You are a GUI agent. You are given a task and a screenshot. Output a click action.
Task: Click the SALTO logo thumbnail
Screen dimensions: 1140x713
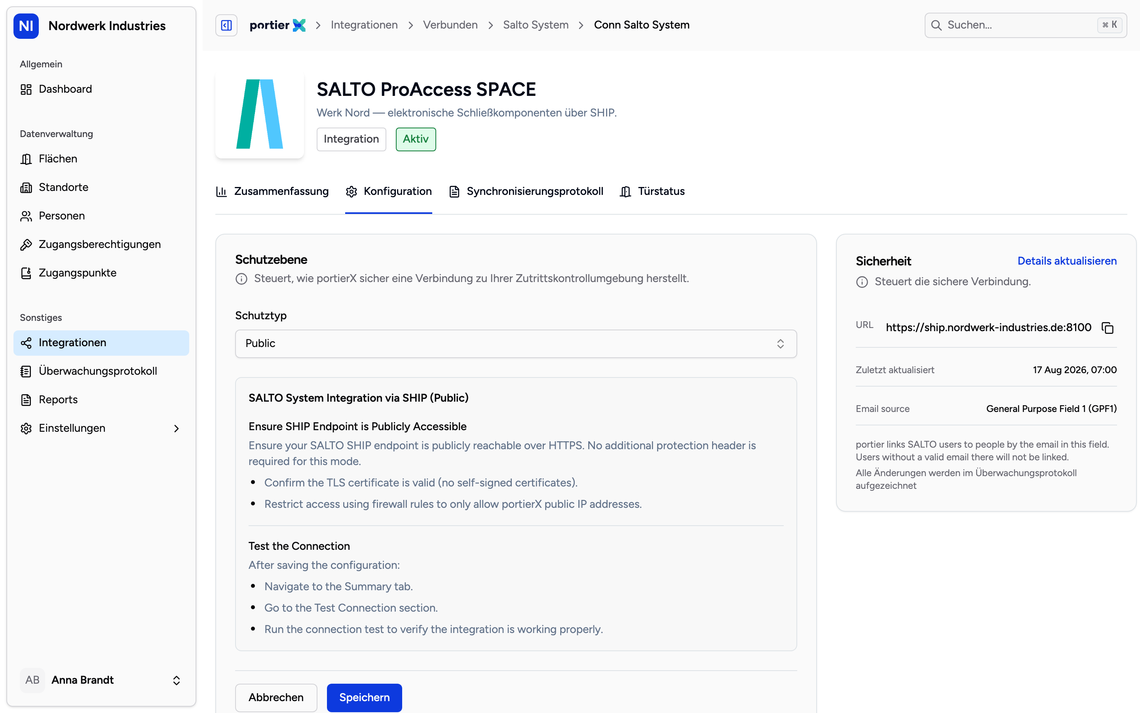click(x=260, y=114)
